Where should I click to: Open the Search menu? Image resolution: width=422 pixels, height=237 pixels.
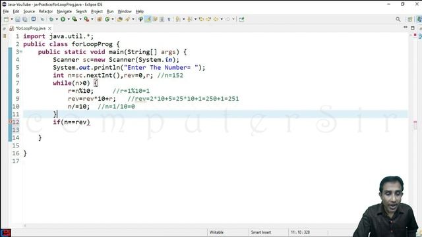click(x=81, y=11)
